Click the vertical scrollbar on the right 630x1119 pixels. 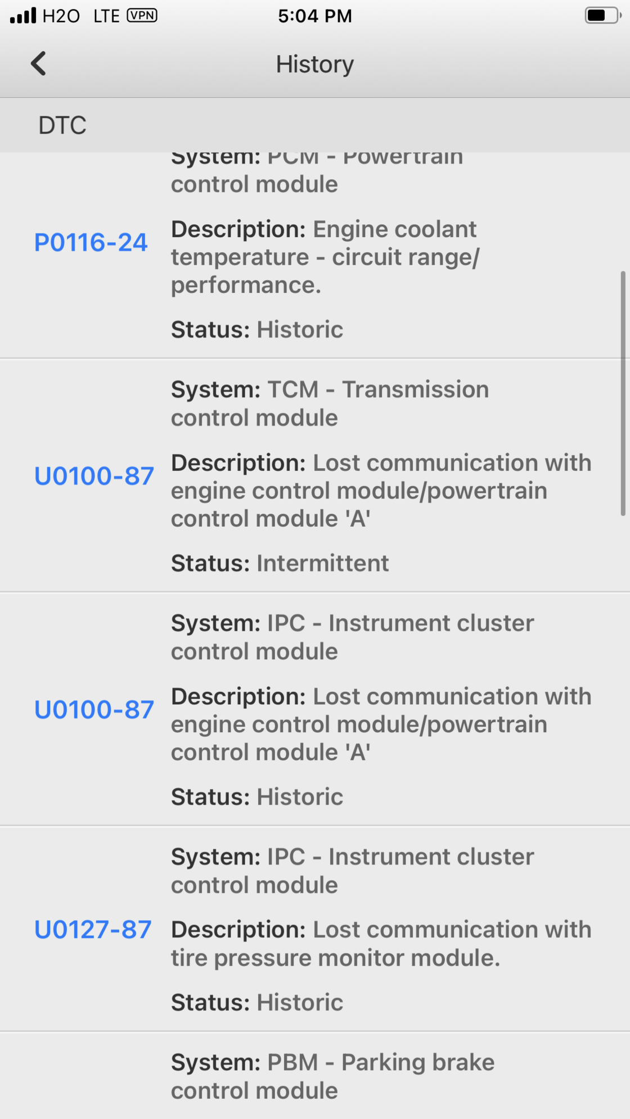[x=623, y=393]
